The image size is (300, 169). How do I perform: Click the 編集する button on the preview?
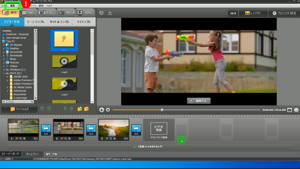[199, 101]
